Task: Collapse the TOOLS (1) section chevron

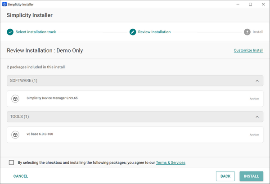Action: point(257,117)
